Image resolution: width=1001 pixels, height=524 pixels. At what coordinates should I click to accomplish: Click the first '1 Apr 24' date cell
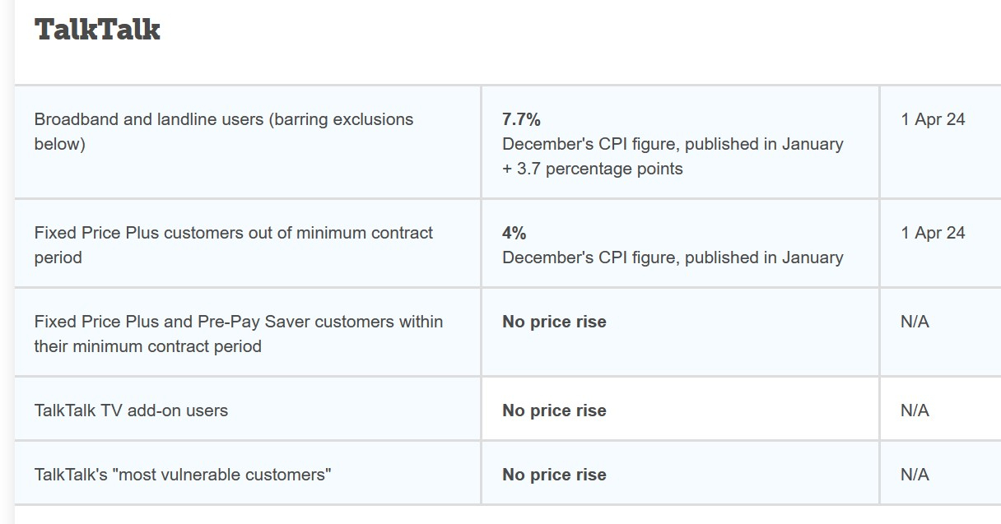[x=933, y=119]
